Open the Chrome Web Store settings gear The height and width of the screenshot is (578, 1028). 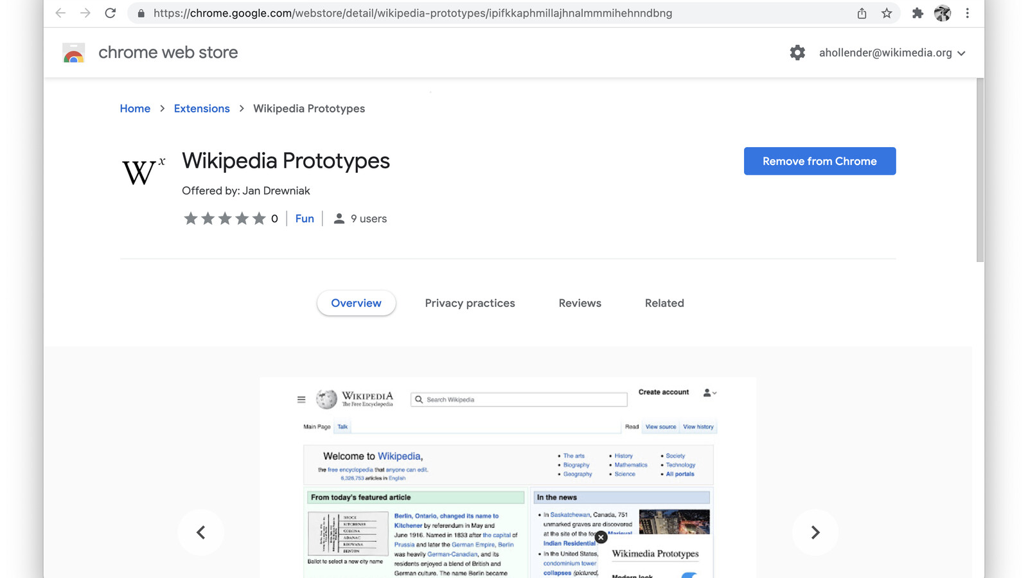click(x=797, y=53)
